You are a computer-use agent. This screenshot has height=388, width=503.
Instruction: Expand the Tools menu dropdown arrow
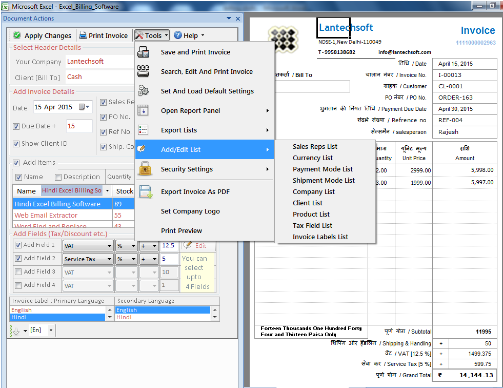point(166,35)
